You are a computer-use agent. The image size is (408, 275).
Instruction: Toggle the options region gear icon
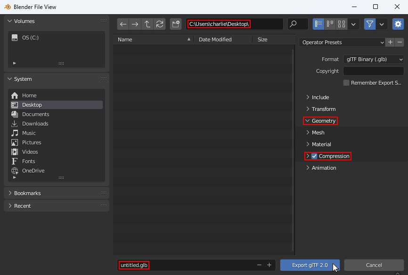click(398, 24)
